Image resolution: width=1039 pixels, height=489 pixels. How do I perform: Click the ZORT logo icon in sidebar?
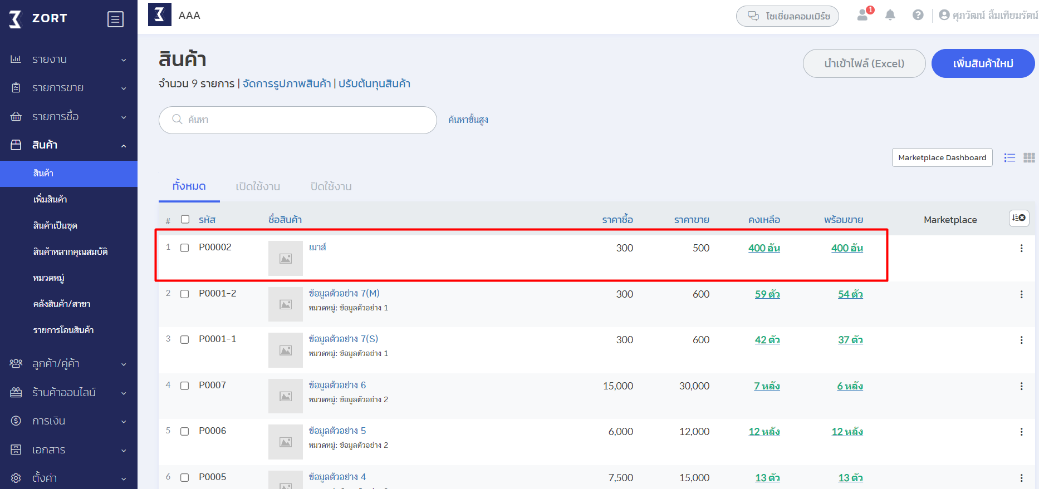16,19
